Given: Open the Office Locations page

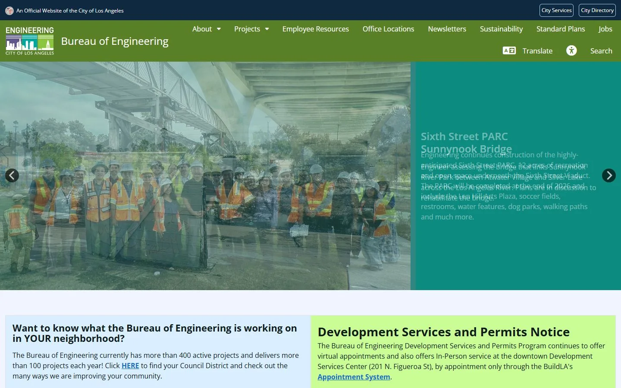Looking at the screenshot, I should coord(388,29).
